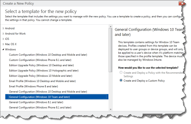Image resolution: width=191 pixels, height=124 pixels.
Task: Choose Create and Deploy a Policy with Recommended Settings
Action: [x=121, y=73]
